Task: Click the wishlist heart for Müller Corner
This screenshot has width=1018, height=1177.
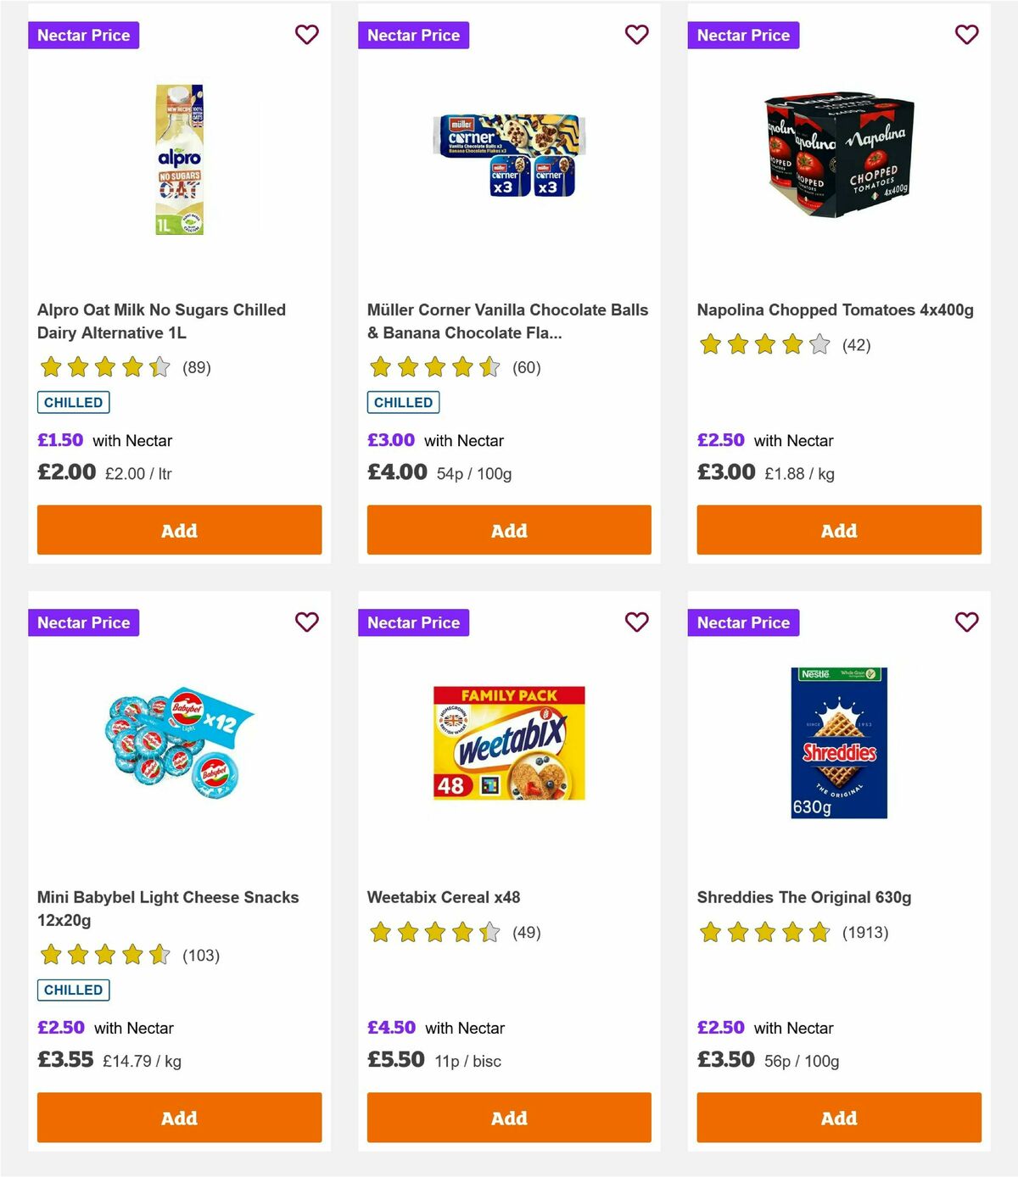Action: tap(636, 35)
